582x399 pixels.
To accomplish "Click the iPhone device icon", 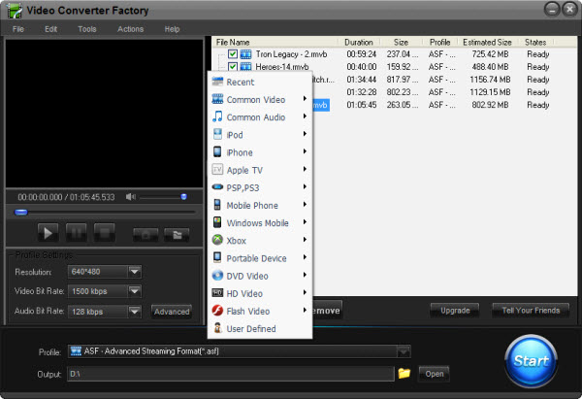I will [217, 151].
